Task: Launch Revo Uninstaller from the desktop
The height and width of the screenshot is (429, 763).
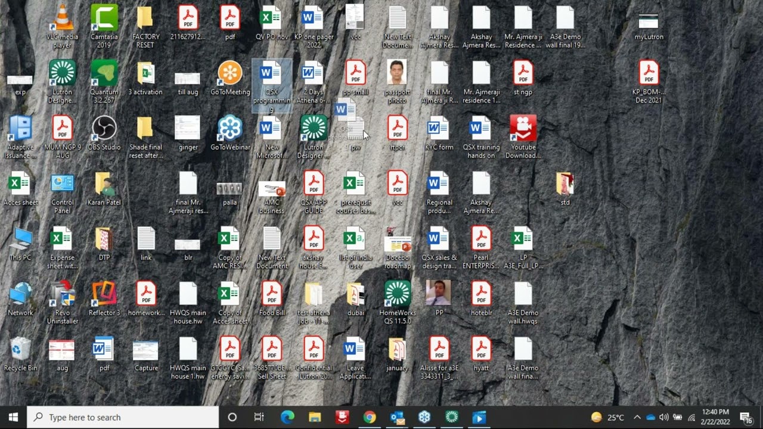Action: click(x=62, y=302)
